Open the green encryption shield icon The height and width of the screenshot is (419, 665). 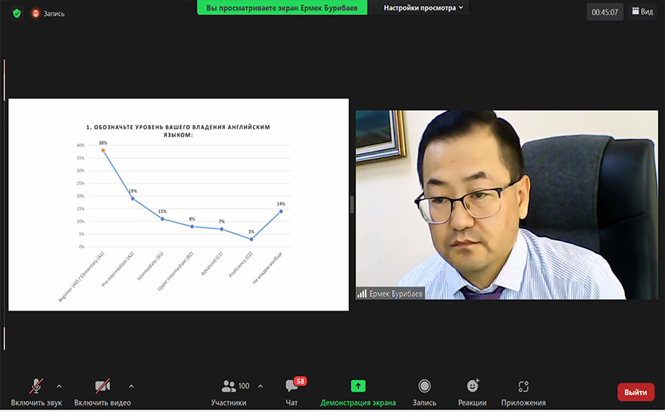click(x=16, y=13)
